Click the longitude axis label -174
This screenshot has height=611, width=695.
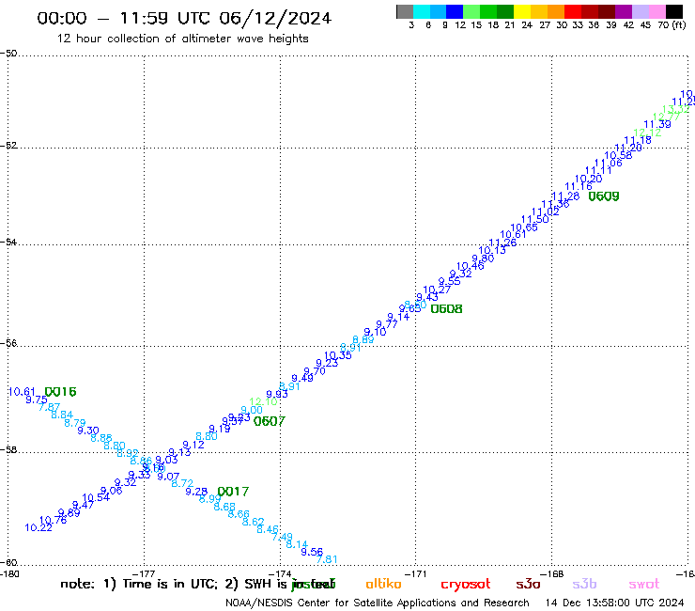[280, 573]
